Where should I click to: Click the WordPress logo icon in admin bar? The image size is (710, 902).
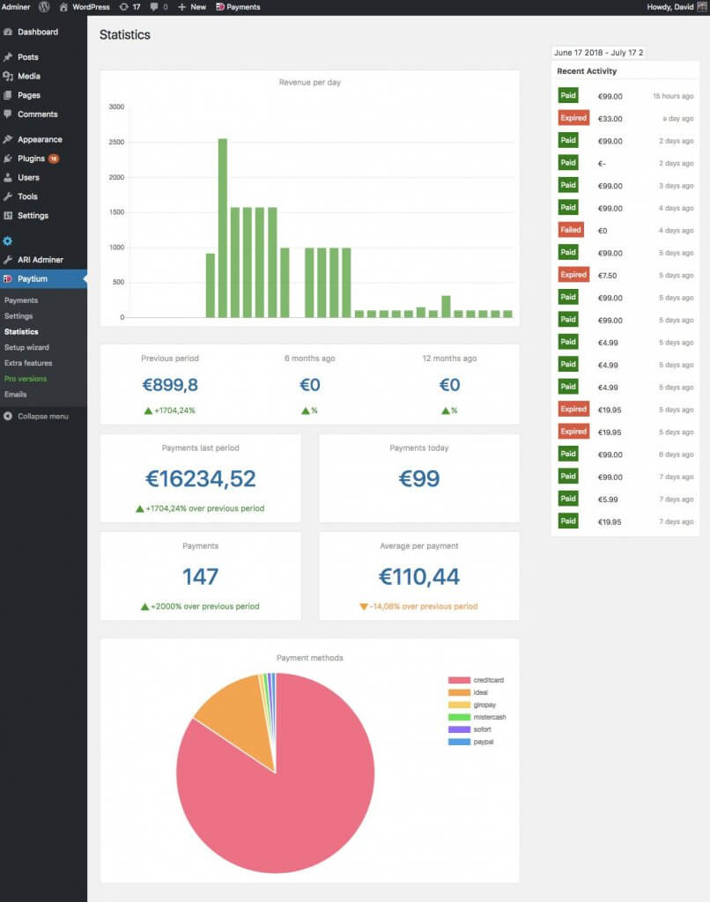coord(43,7)
